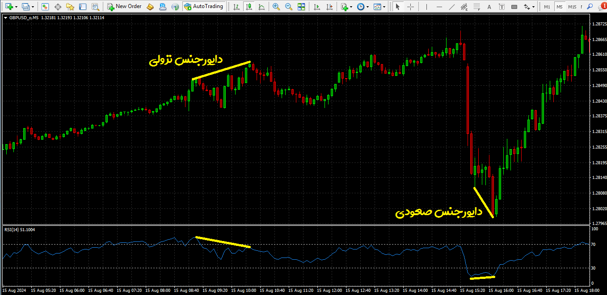Open the Indicators list icon
The image size is (607, 295).
click(x=344, y=7)
